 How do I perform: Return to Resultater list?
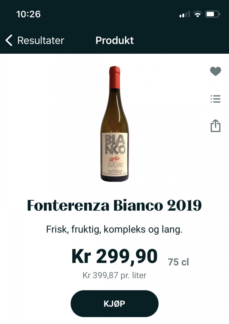41,40
